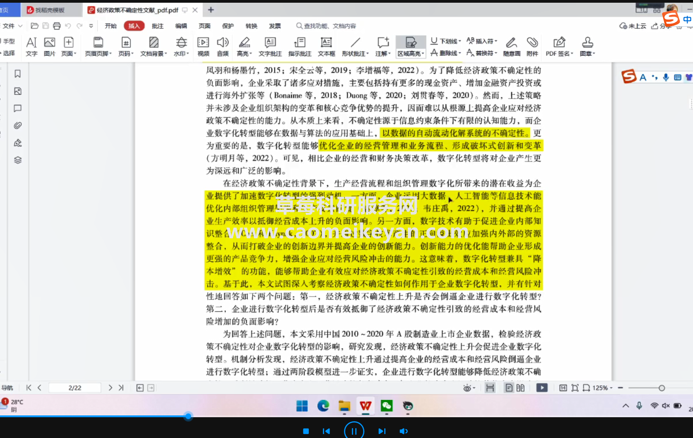Open the PDF 签名 signature button
693x438 pixels.
[559, 47]
